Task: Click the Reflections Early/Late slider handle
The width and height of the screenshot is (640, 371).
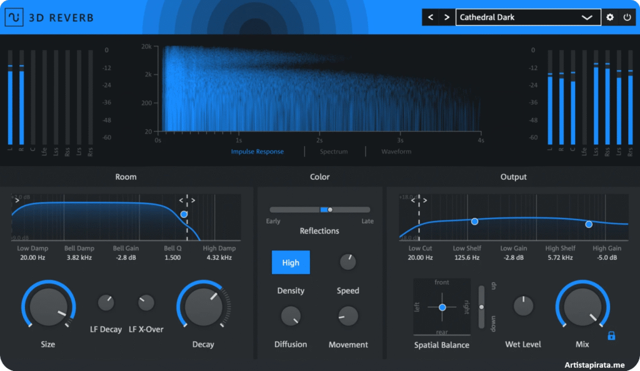Action: click(x=330, y=209)
